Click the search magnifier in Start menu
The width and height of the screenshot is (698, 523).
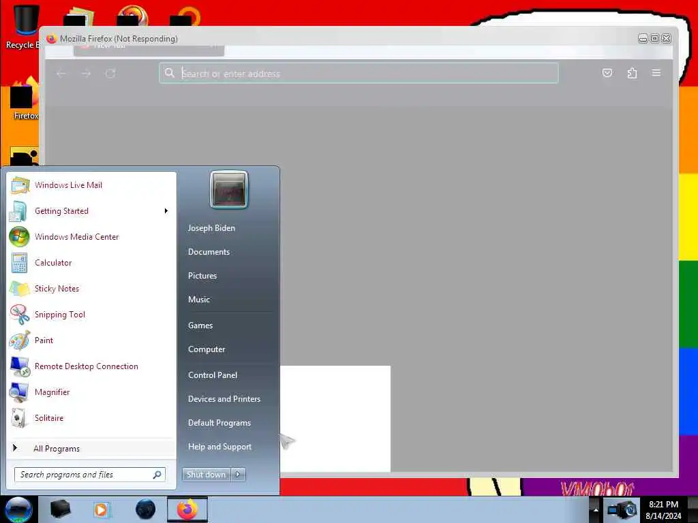tap(157, 475)
